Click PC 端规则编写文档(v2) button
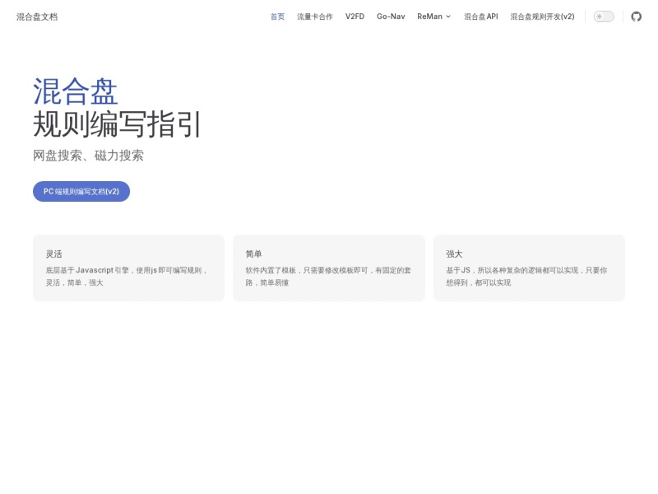 (x=81, y=192)
